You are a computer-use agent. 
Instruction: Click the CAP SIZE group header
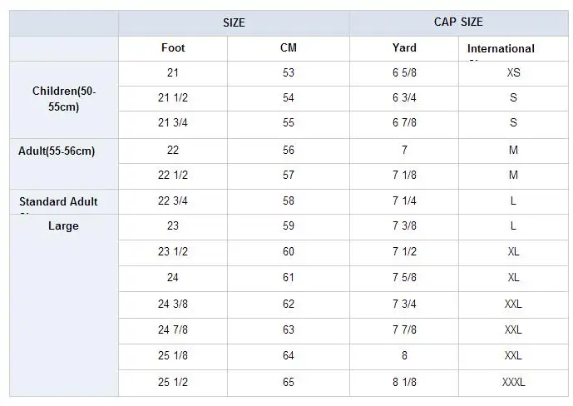click(458, 22)
